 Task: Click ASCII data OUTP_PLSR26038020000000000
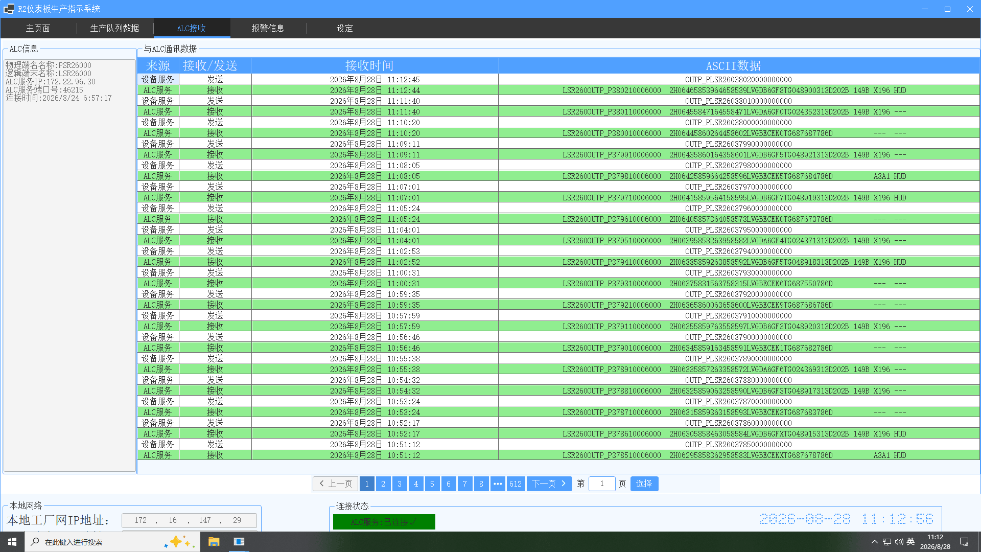739,79
